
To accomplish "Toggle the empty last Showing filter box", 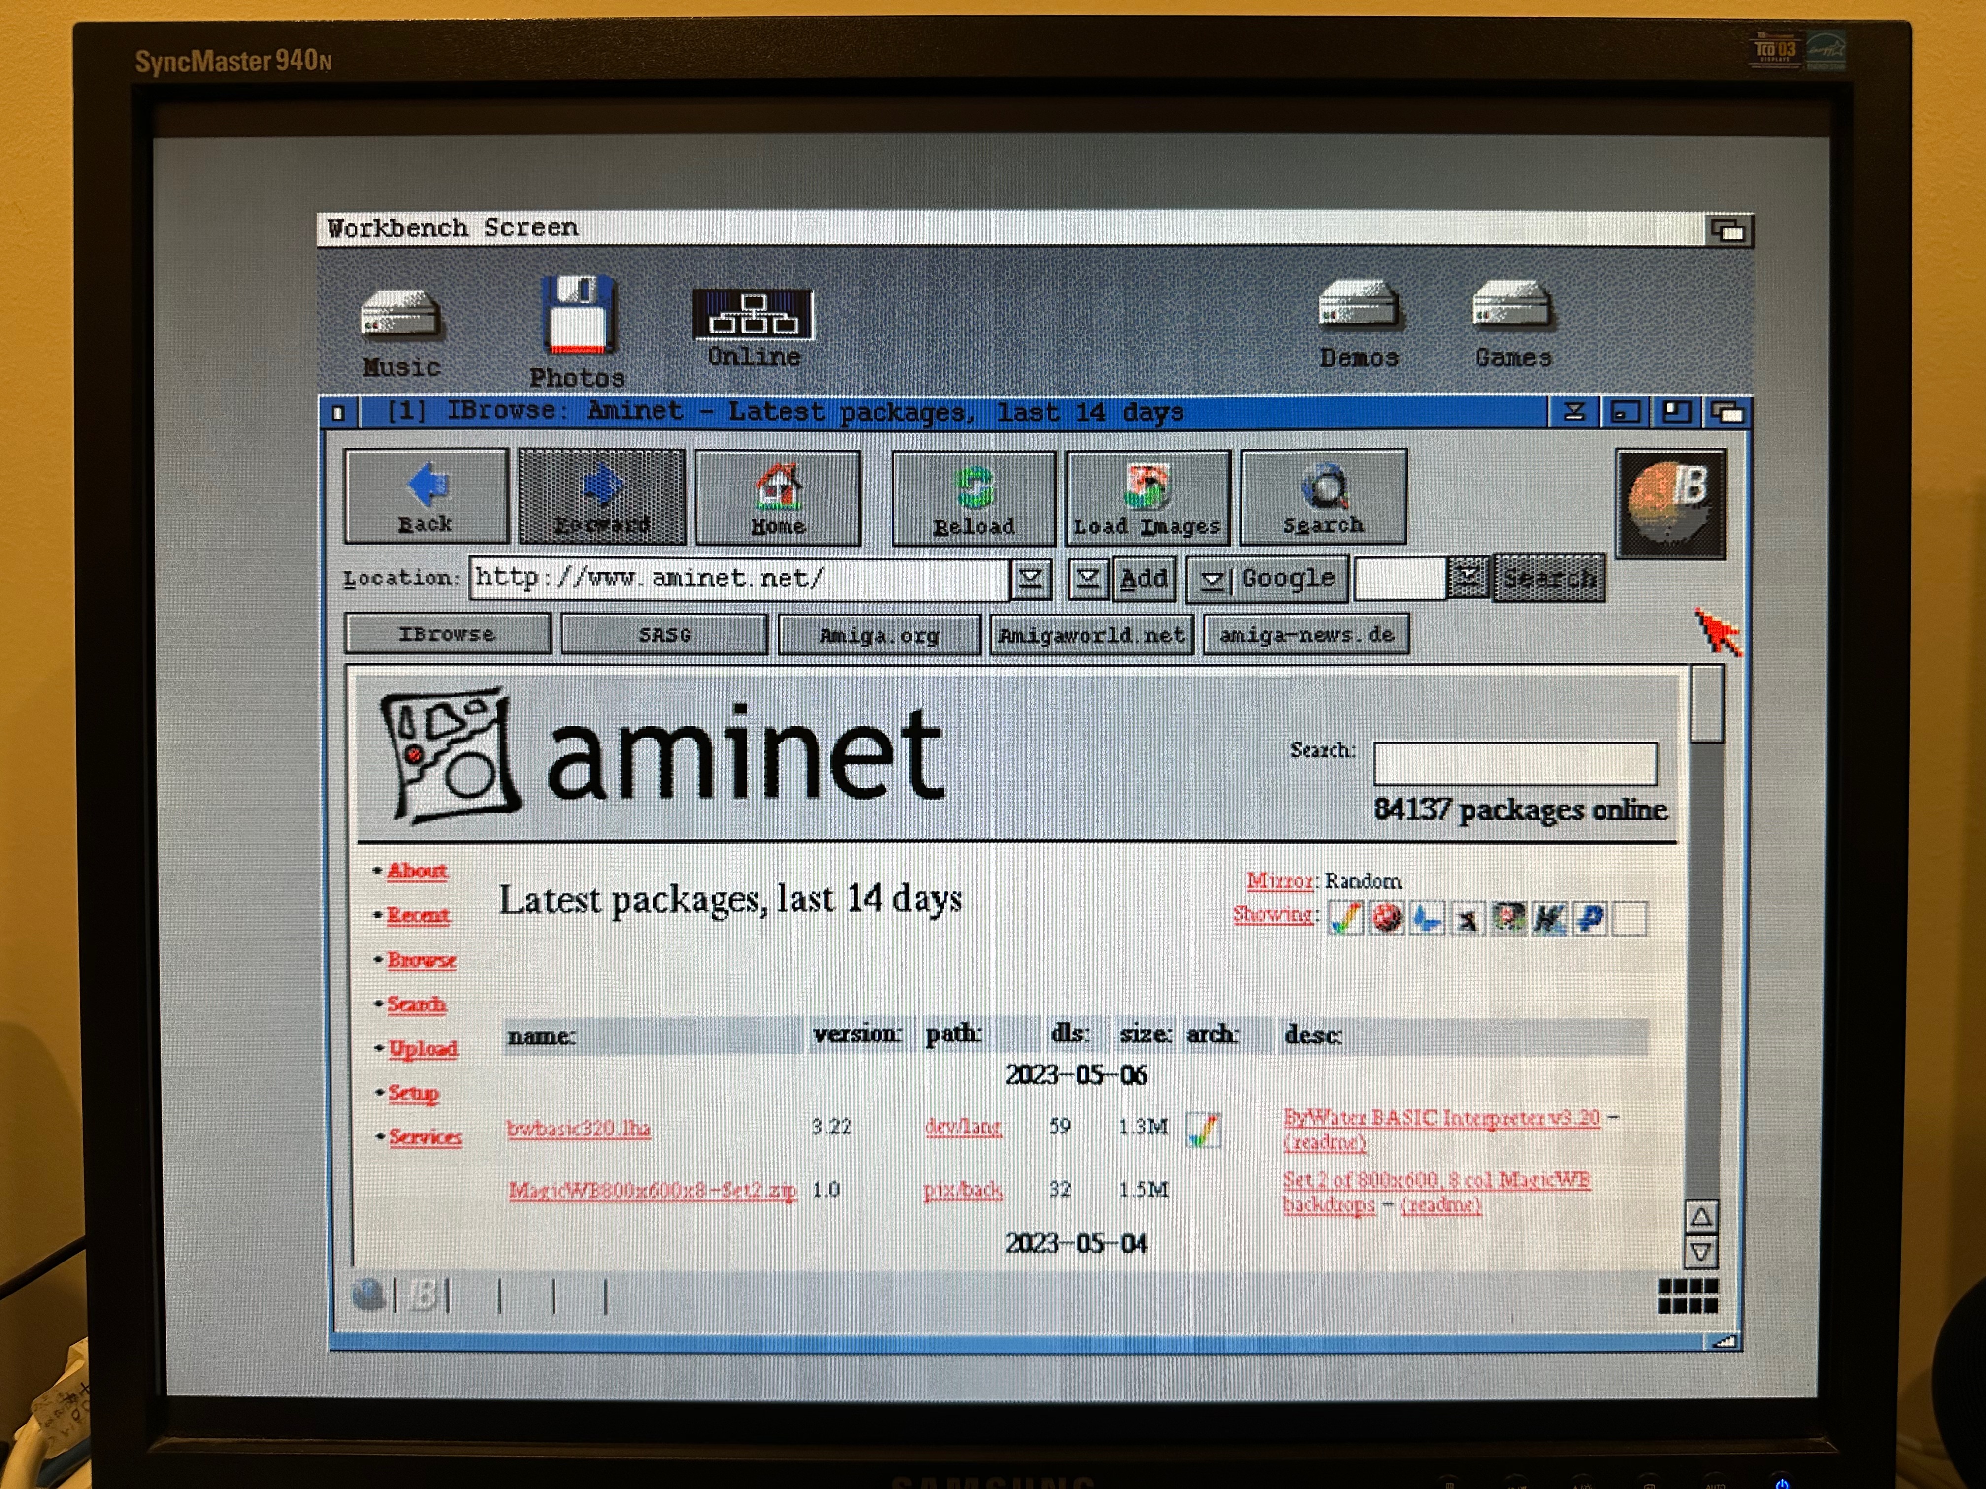I will click(1630, 918).
